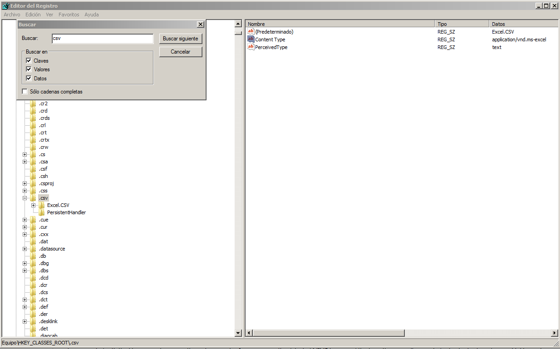This screenshot has height=349, width=560.
Task: Click the PerceivedType string value icon
Action: click(251, 47)
